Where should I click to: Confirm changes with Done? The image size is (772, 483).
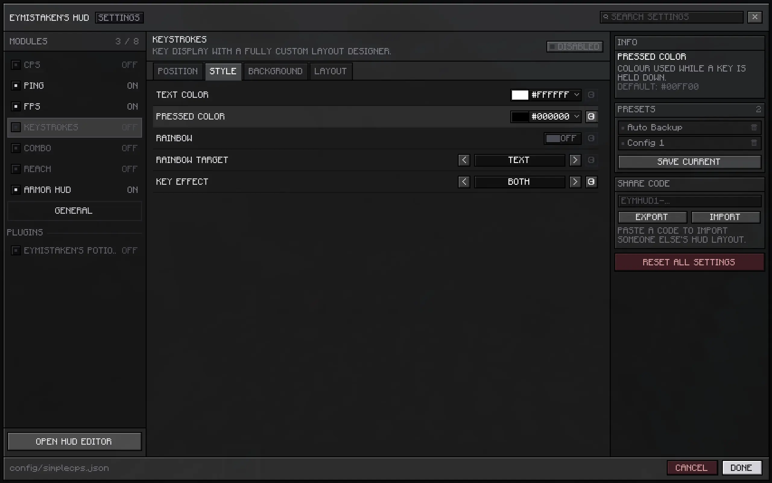(742, 468)
